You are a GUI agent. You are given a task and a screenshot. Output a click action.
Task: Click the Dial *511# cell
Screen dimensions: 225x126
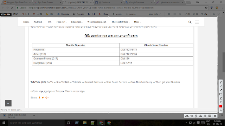coord(156,63)
